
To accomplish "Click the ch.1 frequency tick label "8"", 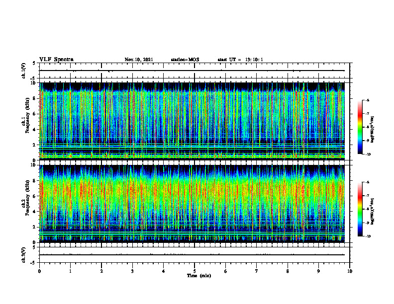I will [35, 98].
